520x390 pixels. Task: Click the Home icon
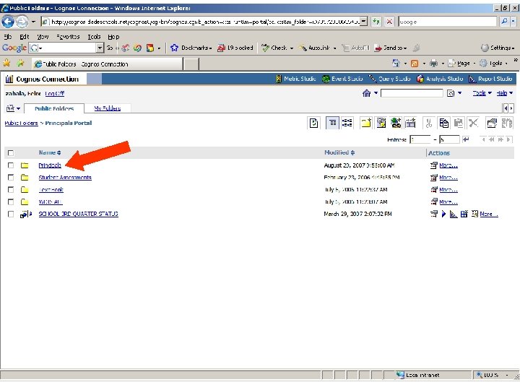(x=366, y=93)
